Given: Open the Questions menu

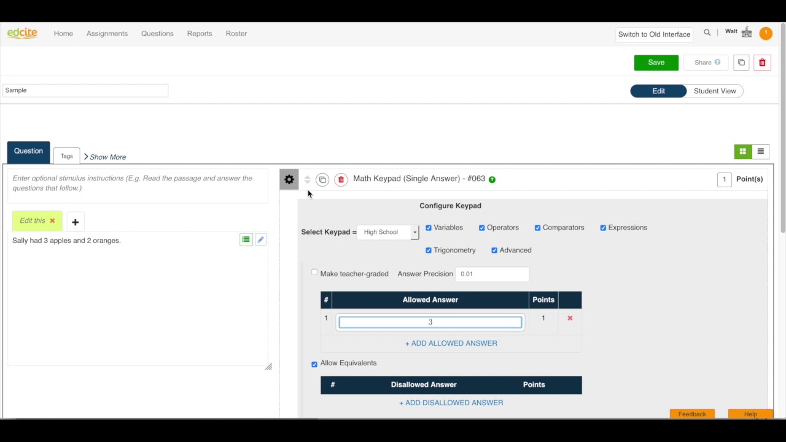Looking at the screenshot, I should coord(157,34).
